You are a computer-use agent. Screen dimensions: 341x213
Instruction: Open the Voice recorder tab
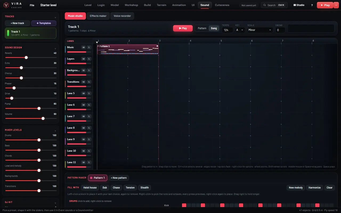(122, 16)
